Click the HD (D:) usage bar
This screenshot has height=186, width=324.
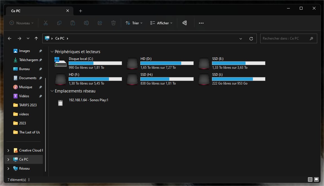[x=167, y=63]
